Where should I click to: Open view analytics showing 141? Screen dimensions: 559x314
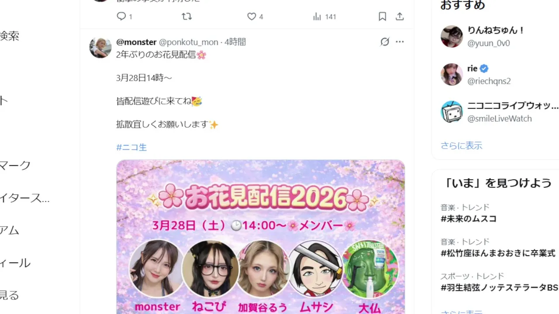coord(317,17)
